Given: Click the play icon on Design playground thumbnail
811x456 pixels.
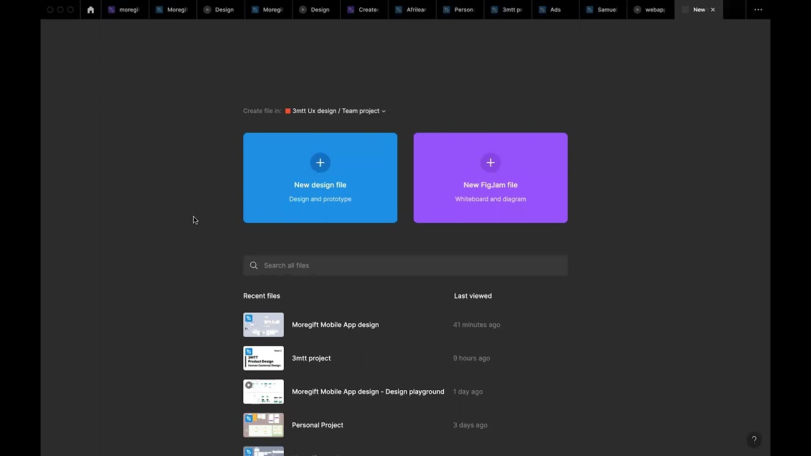Looking at the screenshot, I should (249, 384).
